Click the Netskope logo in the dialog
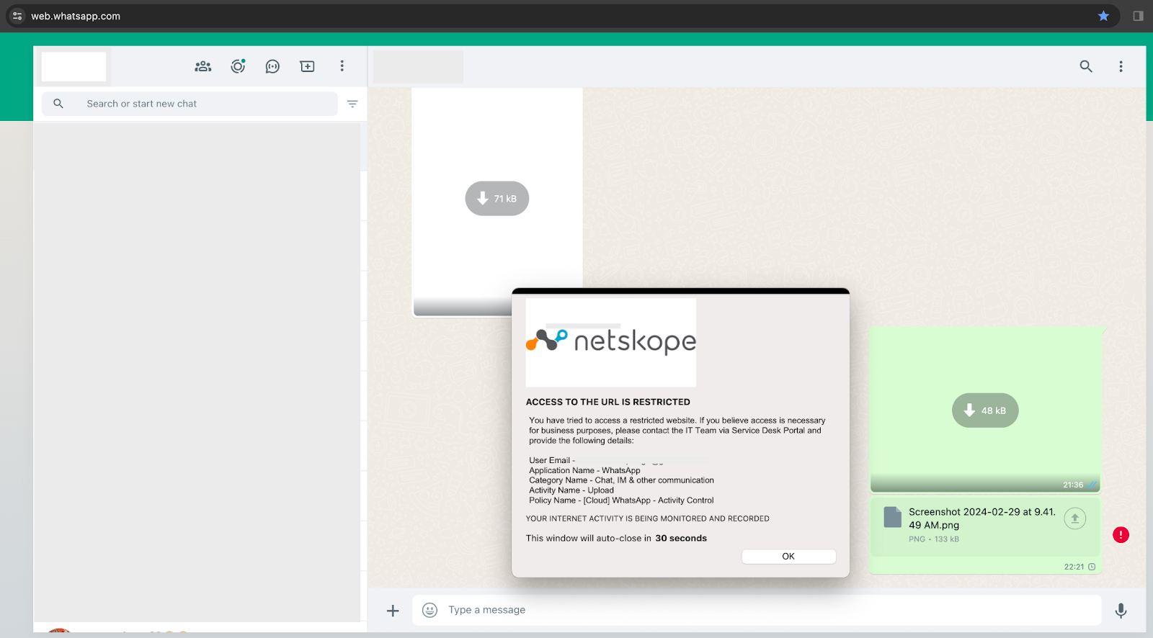Image resolution: width=1153 pixels, height=638 pixels. [611, 342]
